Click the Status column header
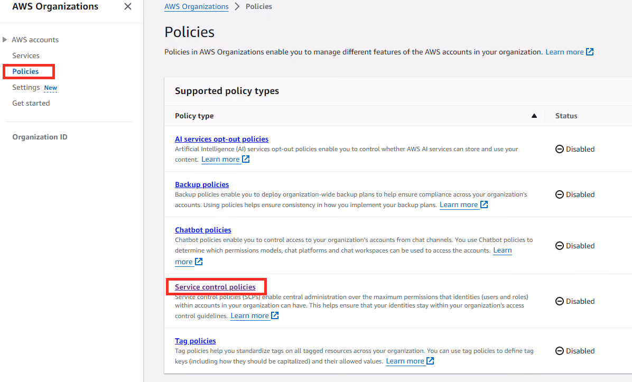This screenshot has width=632, height=382. click(x=566, y=116)
